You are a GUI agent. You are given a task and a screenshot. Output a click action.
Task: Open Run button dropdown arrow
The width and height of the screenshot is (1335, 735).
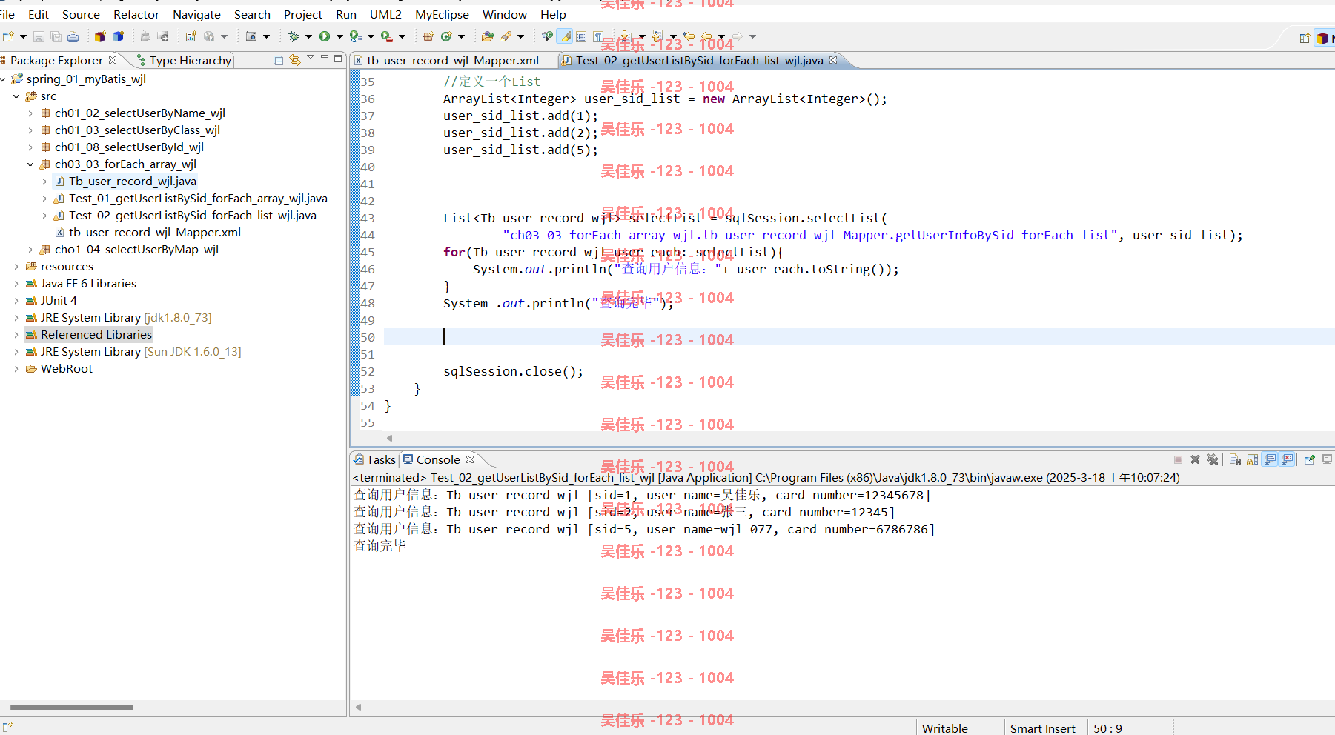pyautogui.click(x=339, y=36)
